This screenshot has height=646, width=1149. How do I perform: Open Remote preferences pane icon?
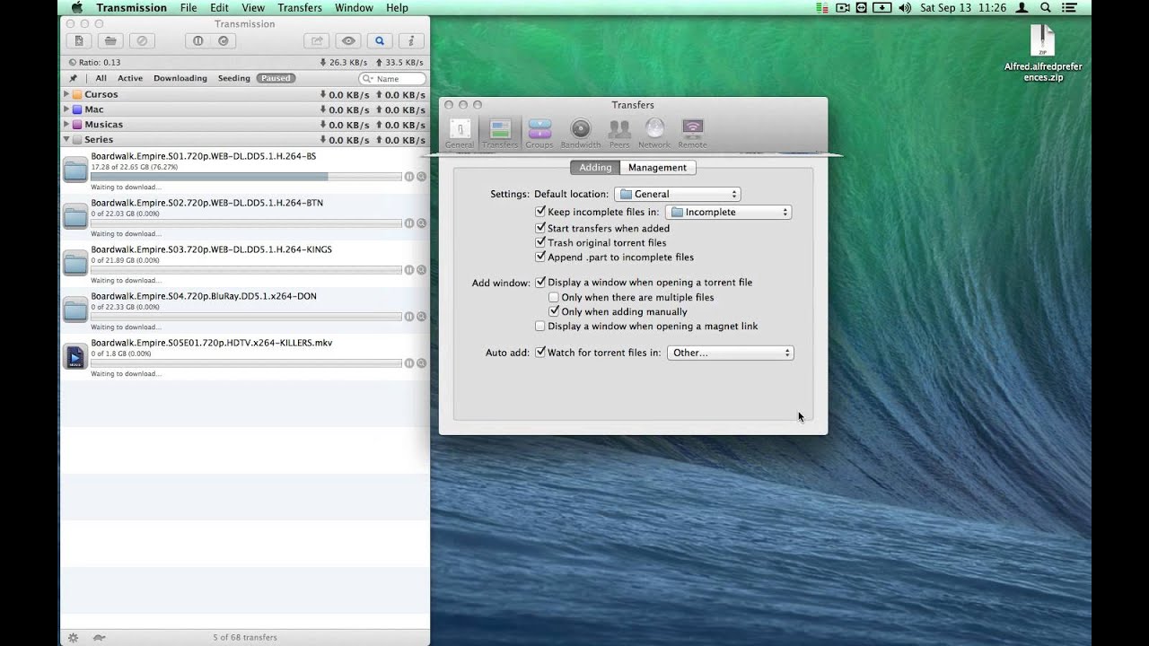[692, 133]
